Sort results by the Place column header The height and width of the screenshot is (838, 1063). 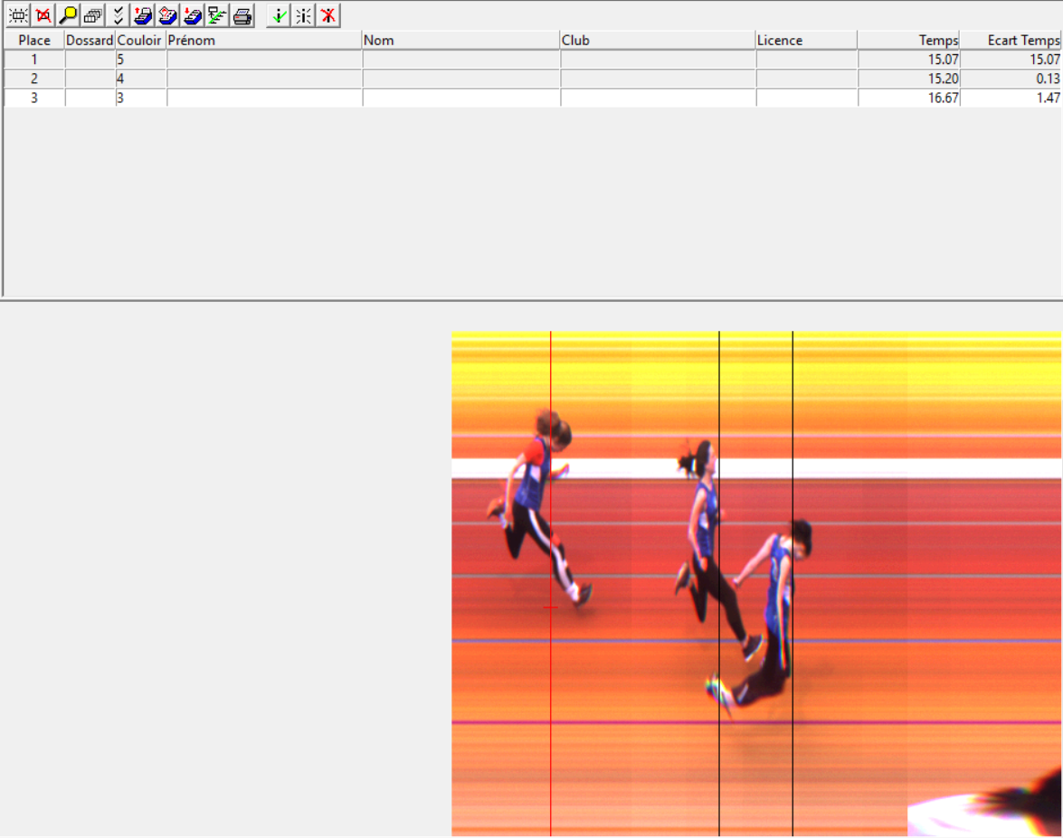33,40
